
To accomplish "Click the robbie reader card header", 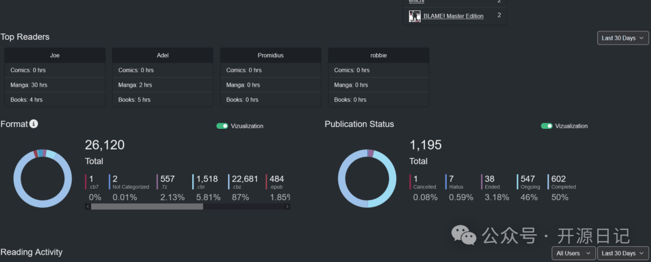I will (379, 55).
